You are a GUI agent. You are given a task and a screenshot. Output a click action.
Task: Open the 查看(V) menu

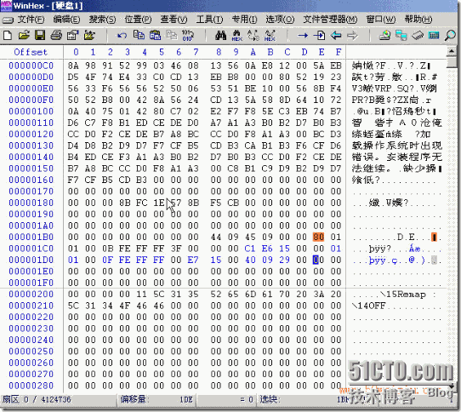[x=174, y=20]
